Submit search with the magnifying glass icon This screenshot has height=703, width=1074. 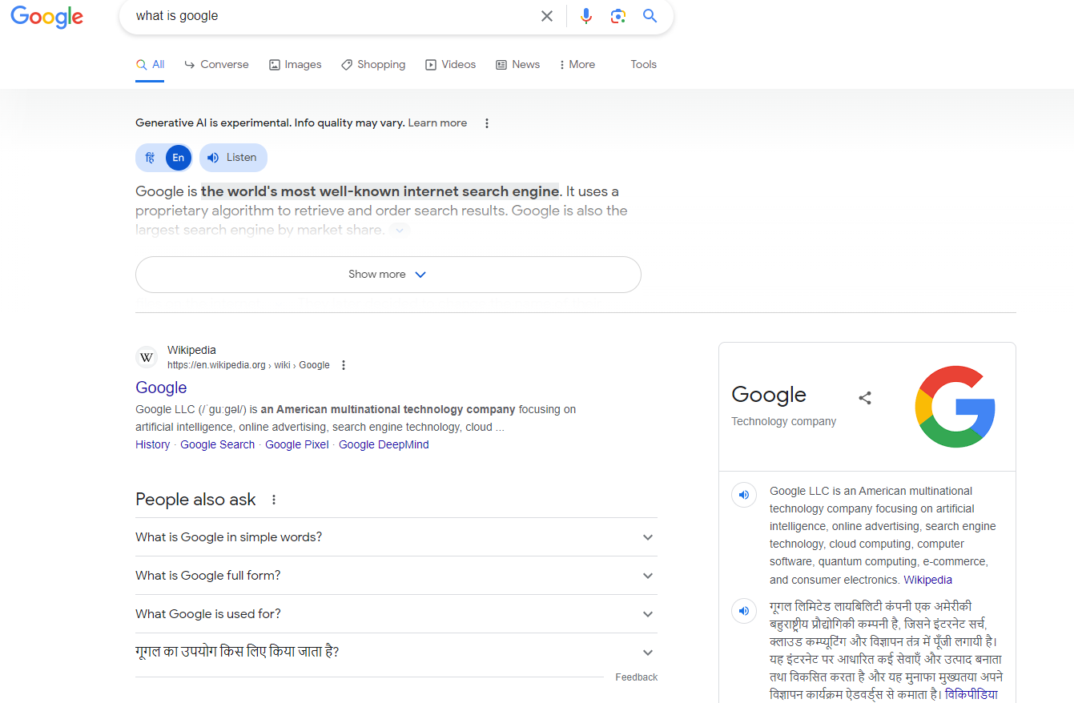click(x=650, y=16)
